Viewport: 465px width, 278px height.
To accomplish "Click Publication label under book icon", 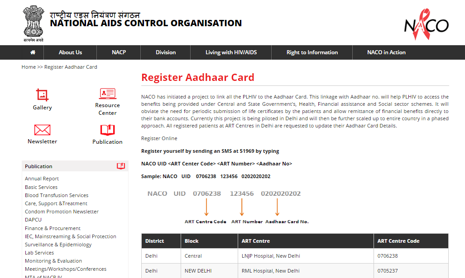I will (x=107, y=142).
